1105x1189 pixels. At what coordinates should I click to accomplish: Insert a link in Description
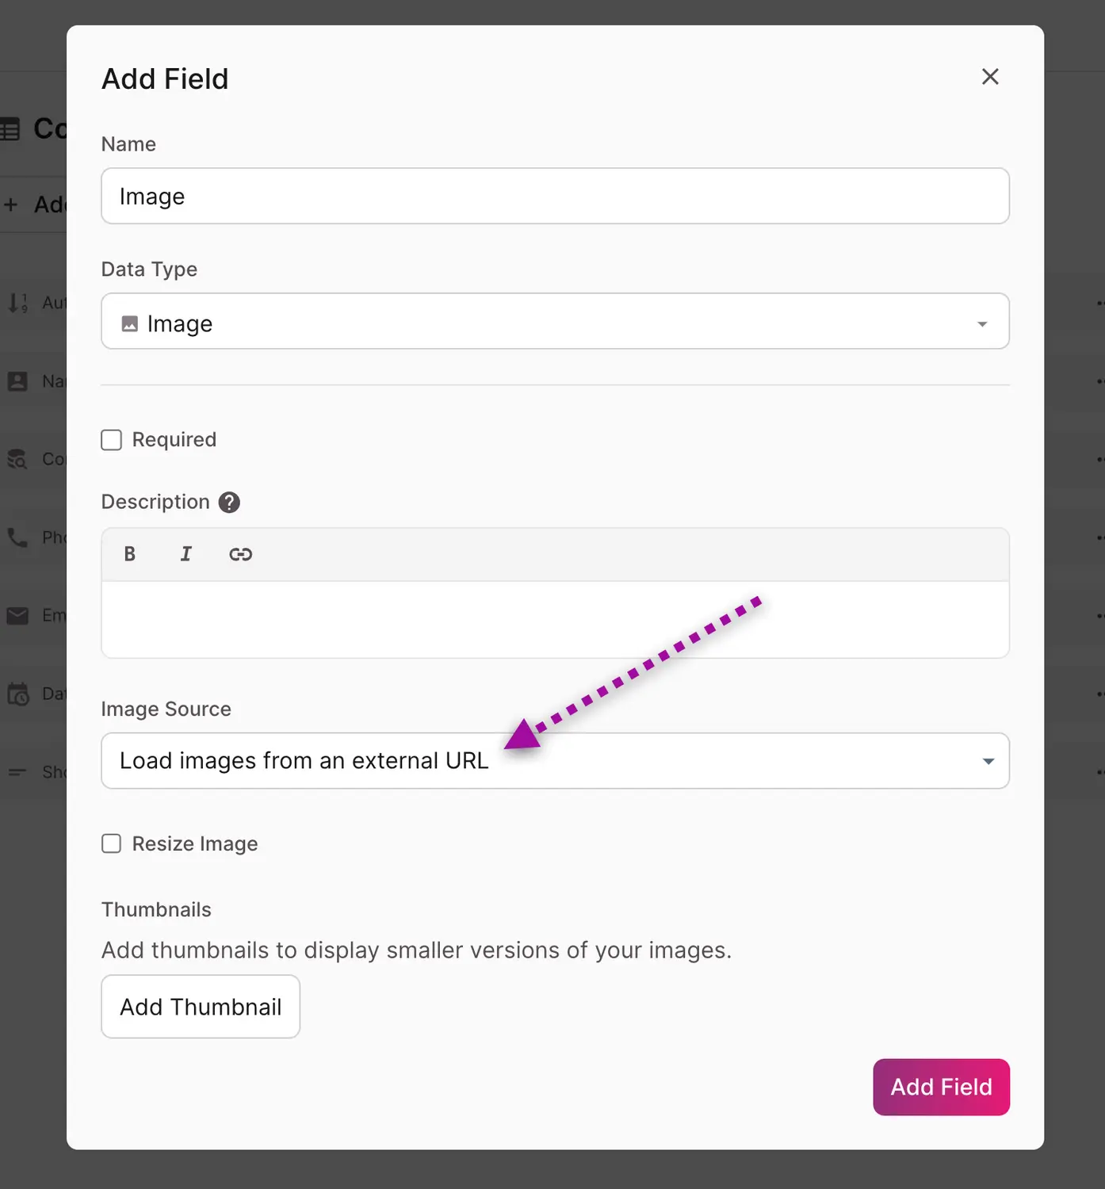(x=240, y=554)
